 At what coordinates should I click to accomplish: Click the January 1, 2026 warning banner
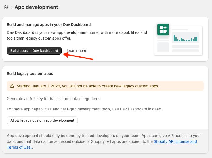tap(105, 86)
